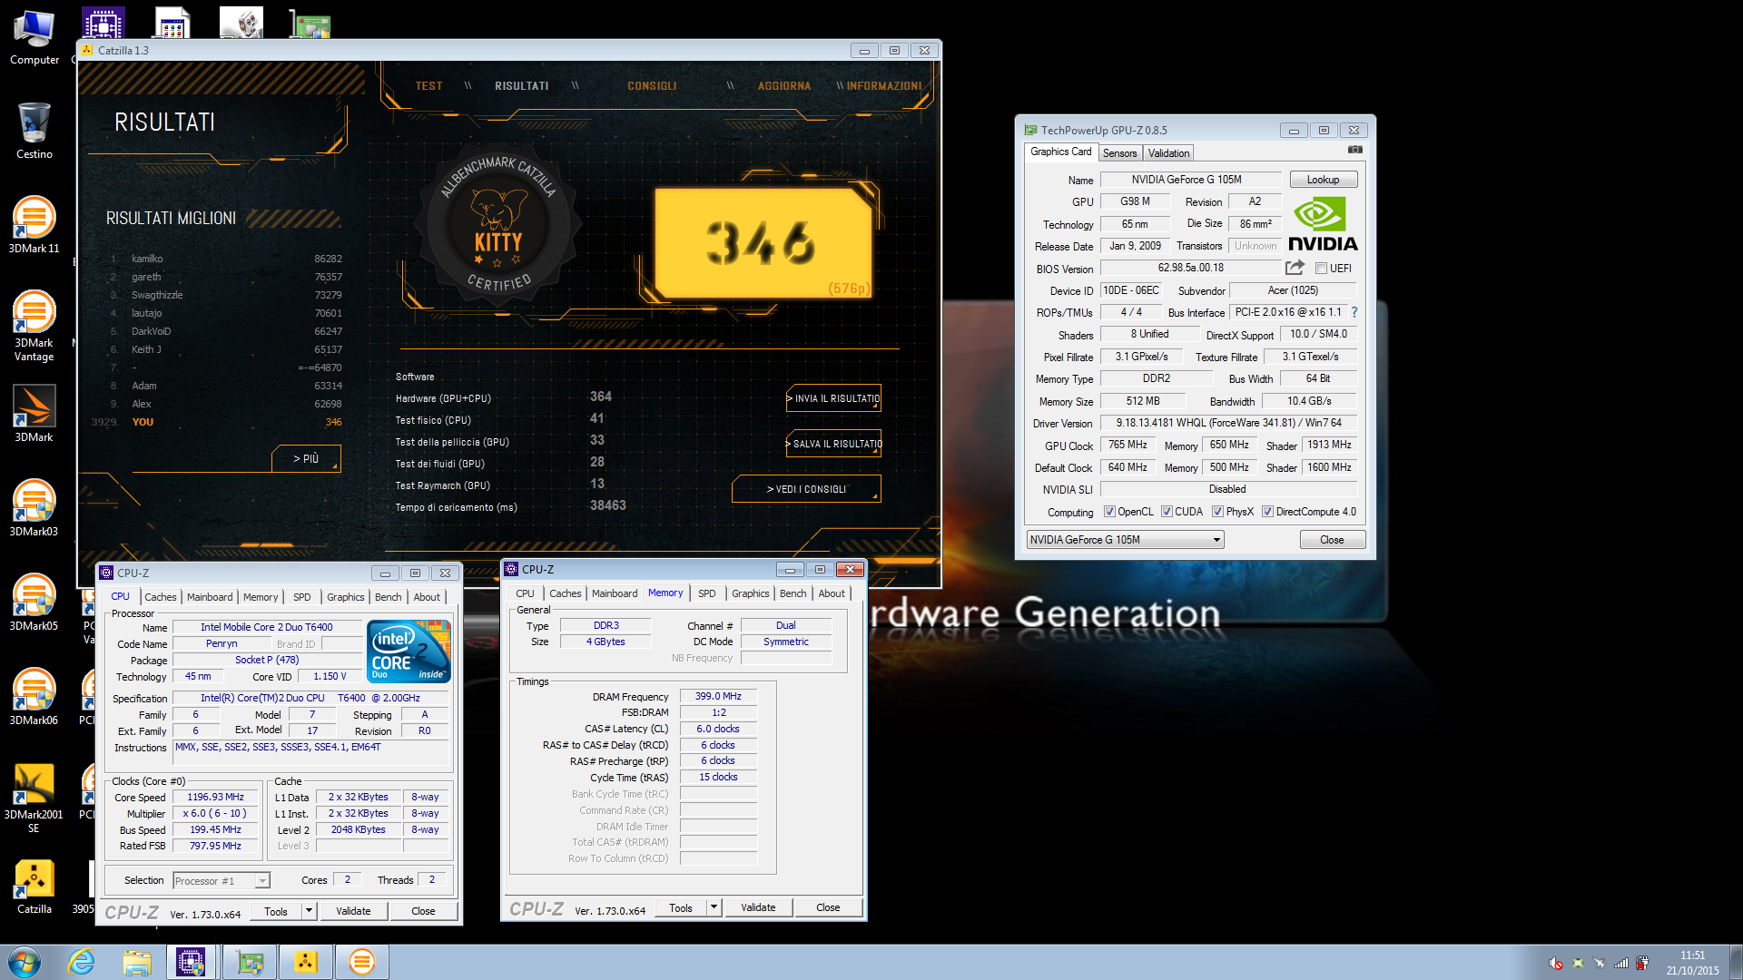Click the taskbar clock showing 11:51
This screenshot has height=980, width=1743.
point(1692,962)
